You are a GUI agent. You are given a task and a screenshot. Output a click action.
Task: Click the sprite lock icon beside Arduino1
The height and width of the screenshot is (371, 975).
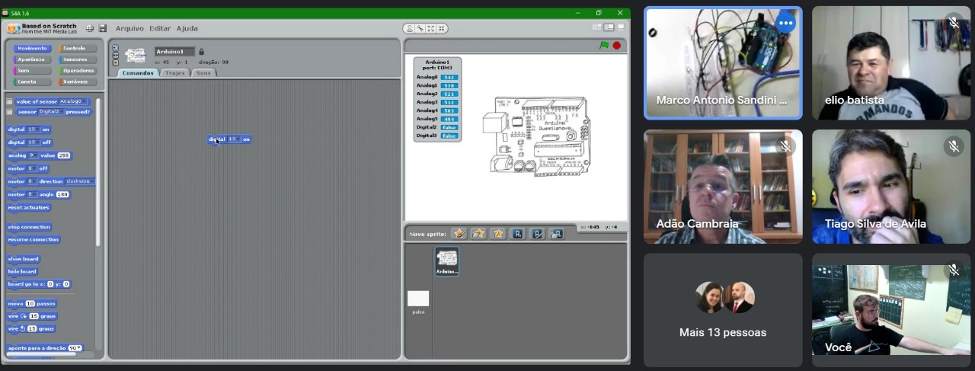[x=202, y=52]
